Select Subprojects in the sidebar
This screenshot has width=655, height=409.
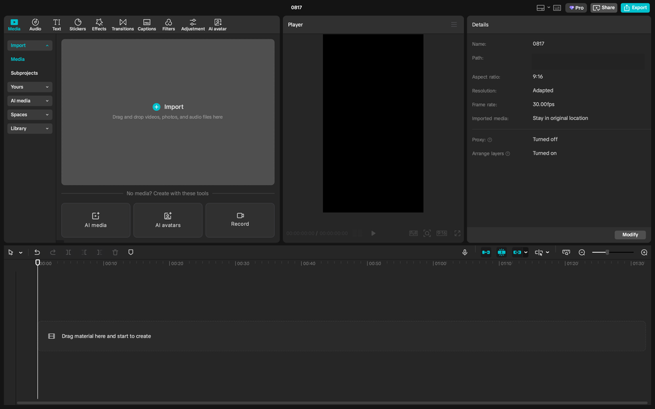coord(24,73)
